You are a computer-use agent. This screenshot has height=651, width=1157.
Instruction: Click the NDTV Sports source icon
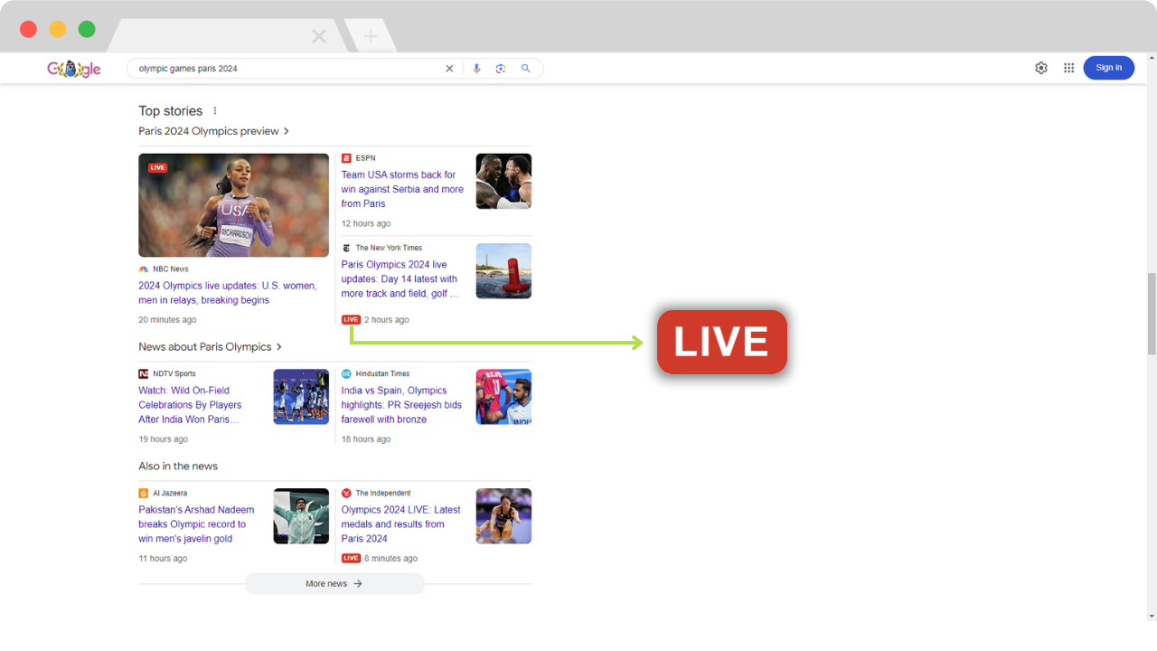click(144, 373)
